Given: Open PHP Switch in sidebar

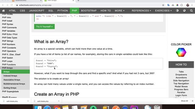Looking at the screenshot, I should coord(7,58).
